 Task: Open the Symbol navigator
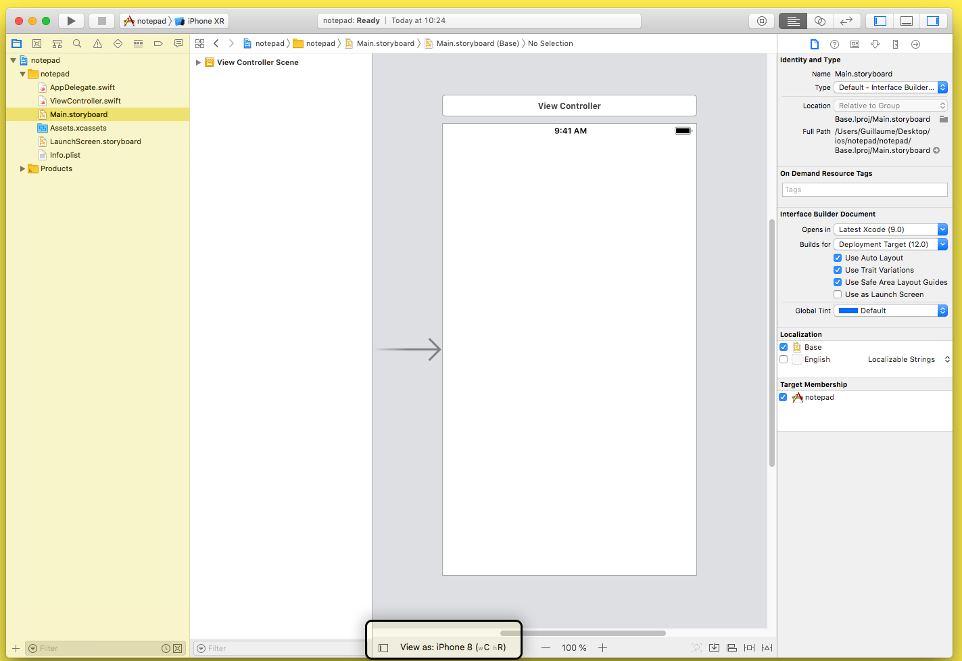click(x=57, y=43)
